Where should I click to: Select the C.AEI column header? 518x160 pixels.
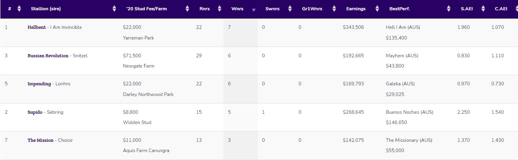501,9
